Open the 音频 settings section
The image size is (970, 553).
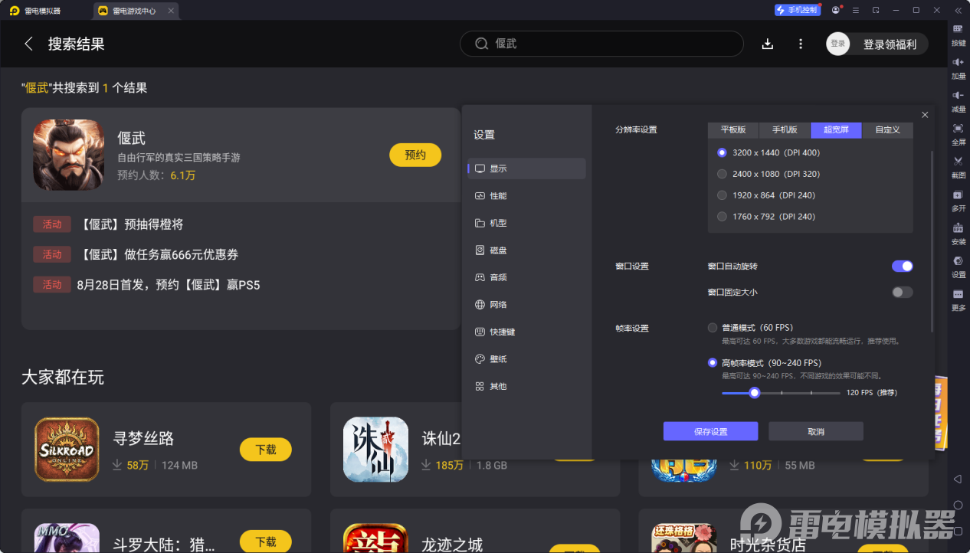point(526,277)
